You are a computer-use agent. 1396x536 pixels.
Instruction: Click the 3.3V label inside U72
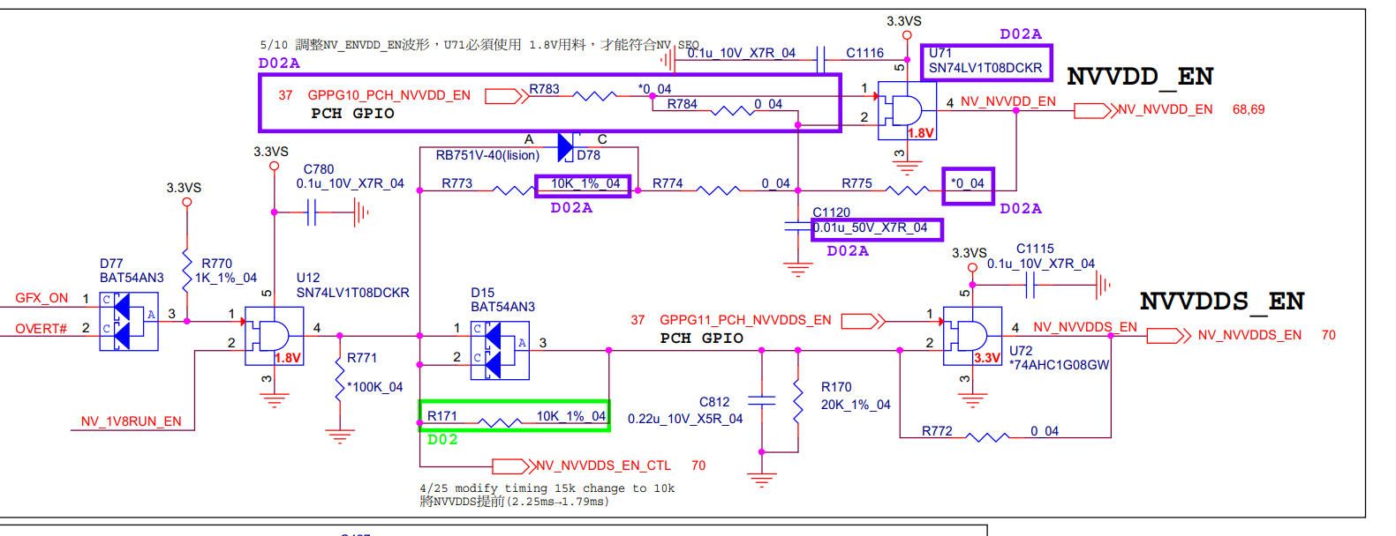tap(987, 358)
